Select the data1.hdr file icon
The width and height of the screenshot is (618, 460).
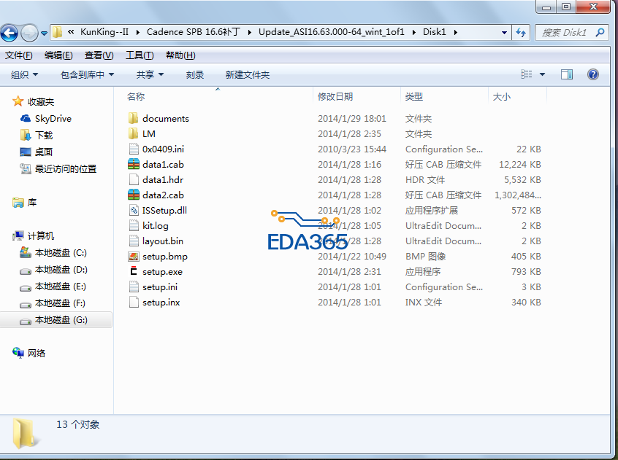point(134,179)
